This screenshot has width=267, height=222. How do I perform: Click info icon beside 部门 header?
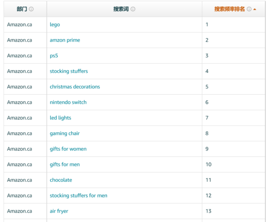coord(31,9)
